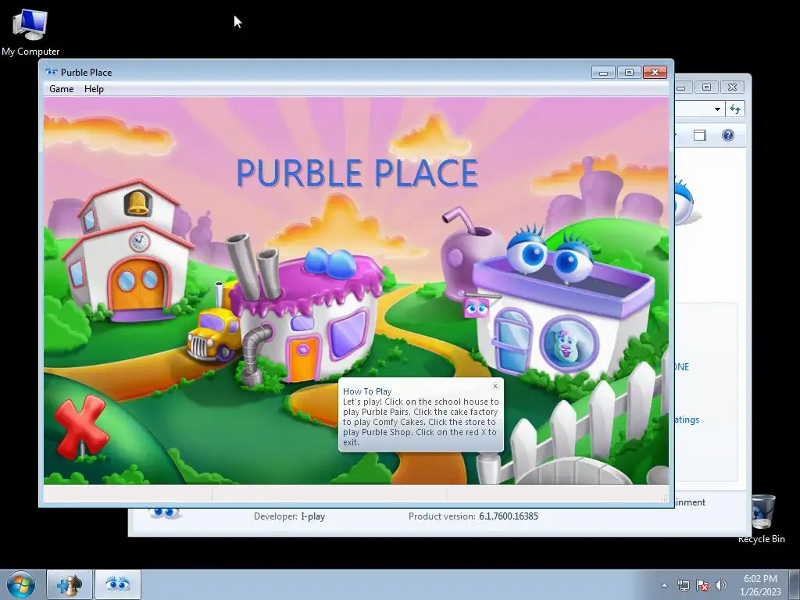Click the Purble eyes icon in details pane
The height and width of the screenshot is (600, 800).
pyautogui.click(x=164, y=512)
